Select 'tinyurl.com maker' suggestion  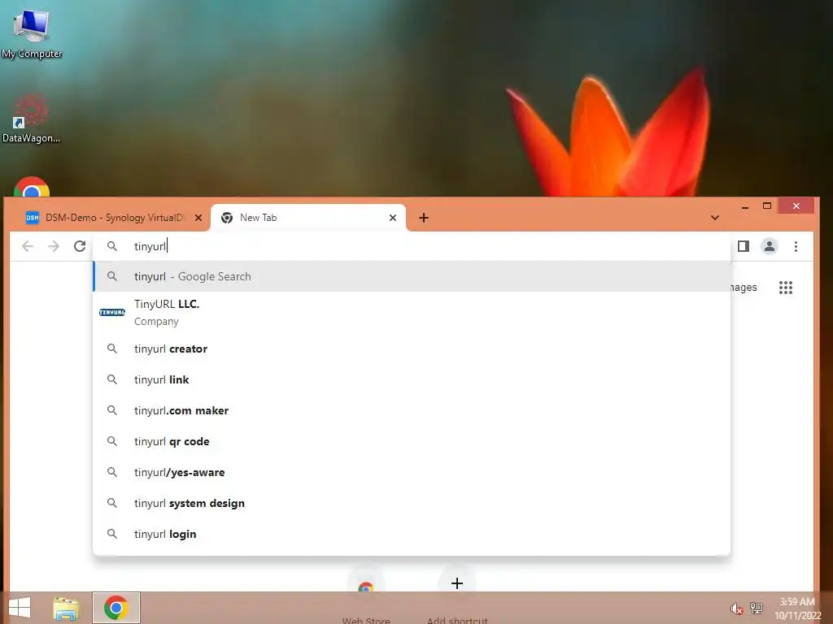coord(412,410)
